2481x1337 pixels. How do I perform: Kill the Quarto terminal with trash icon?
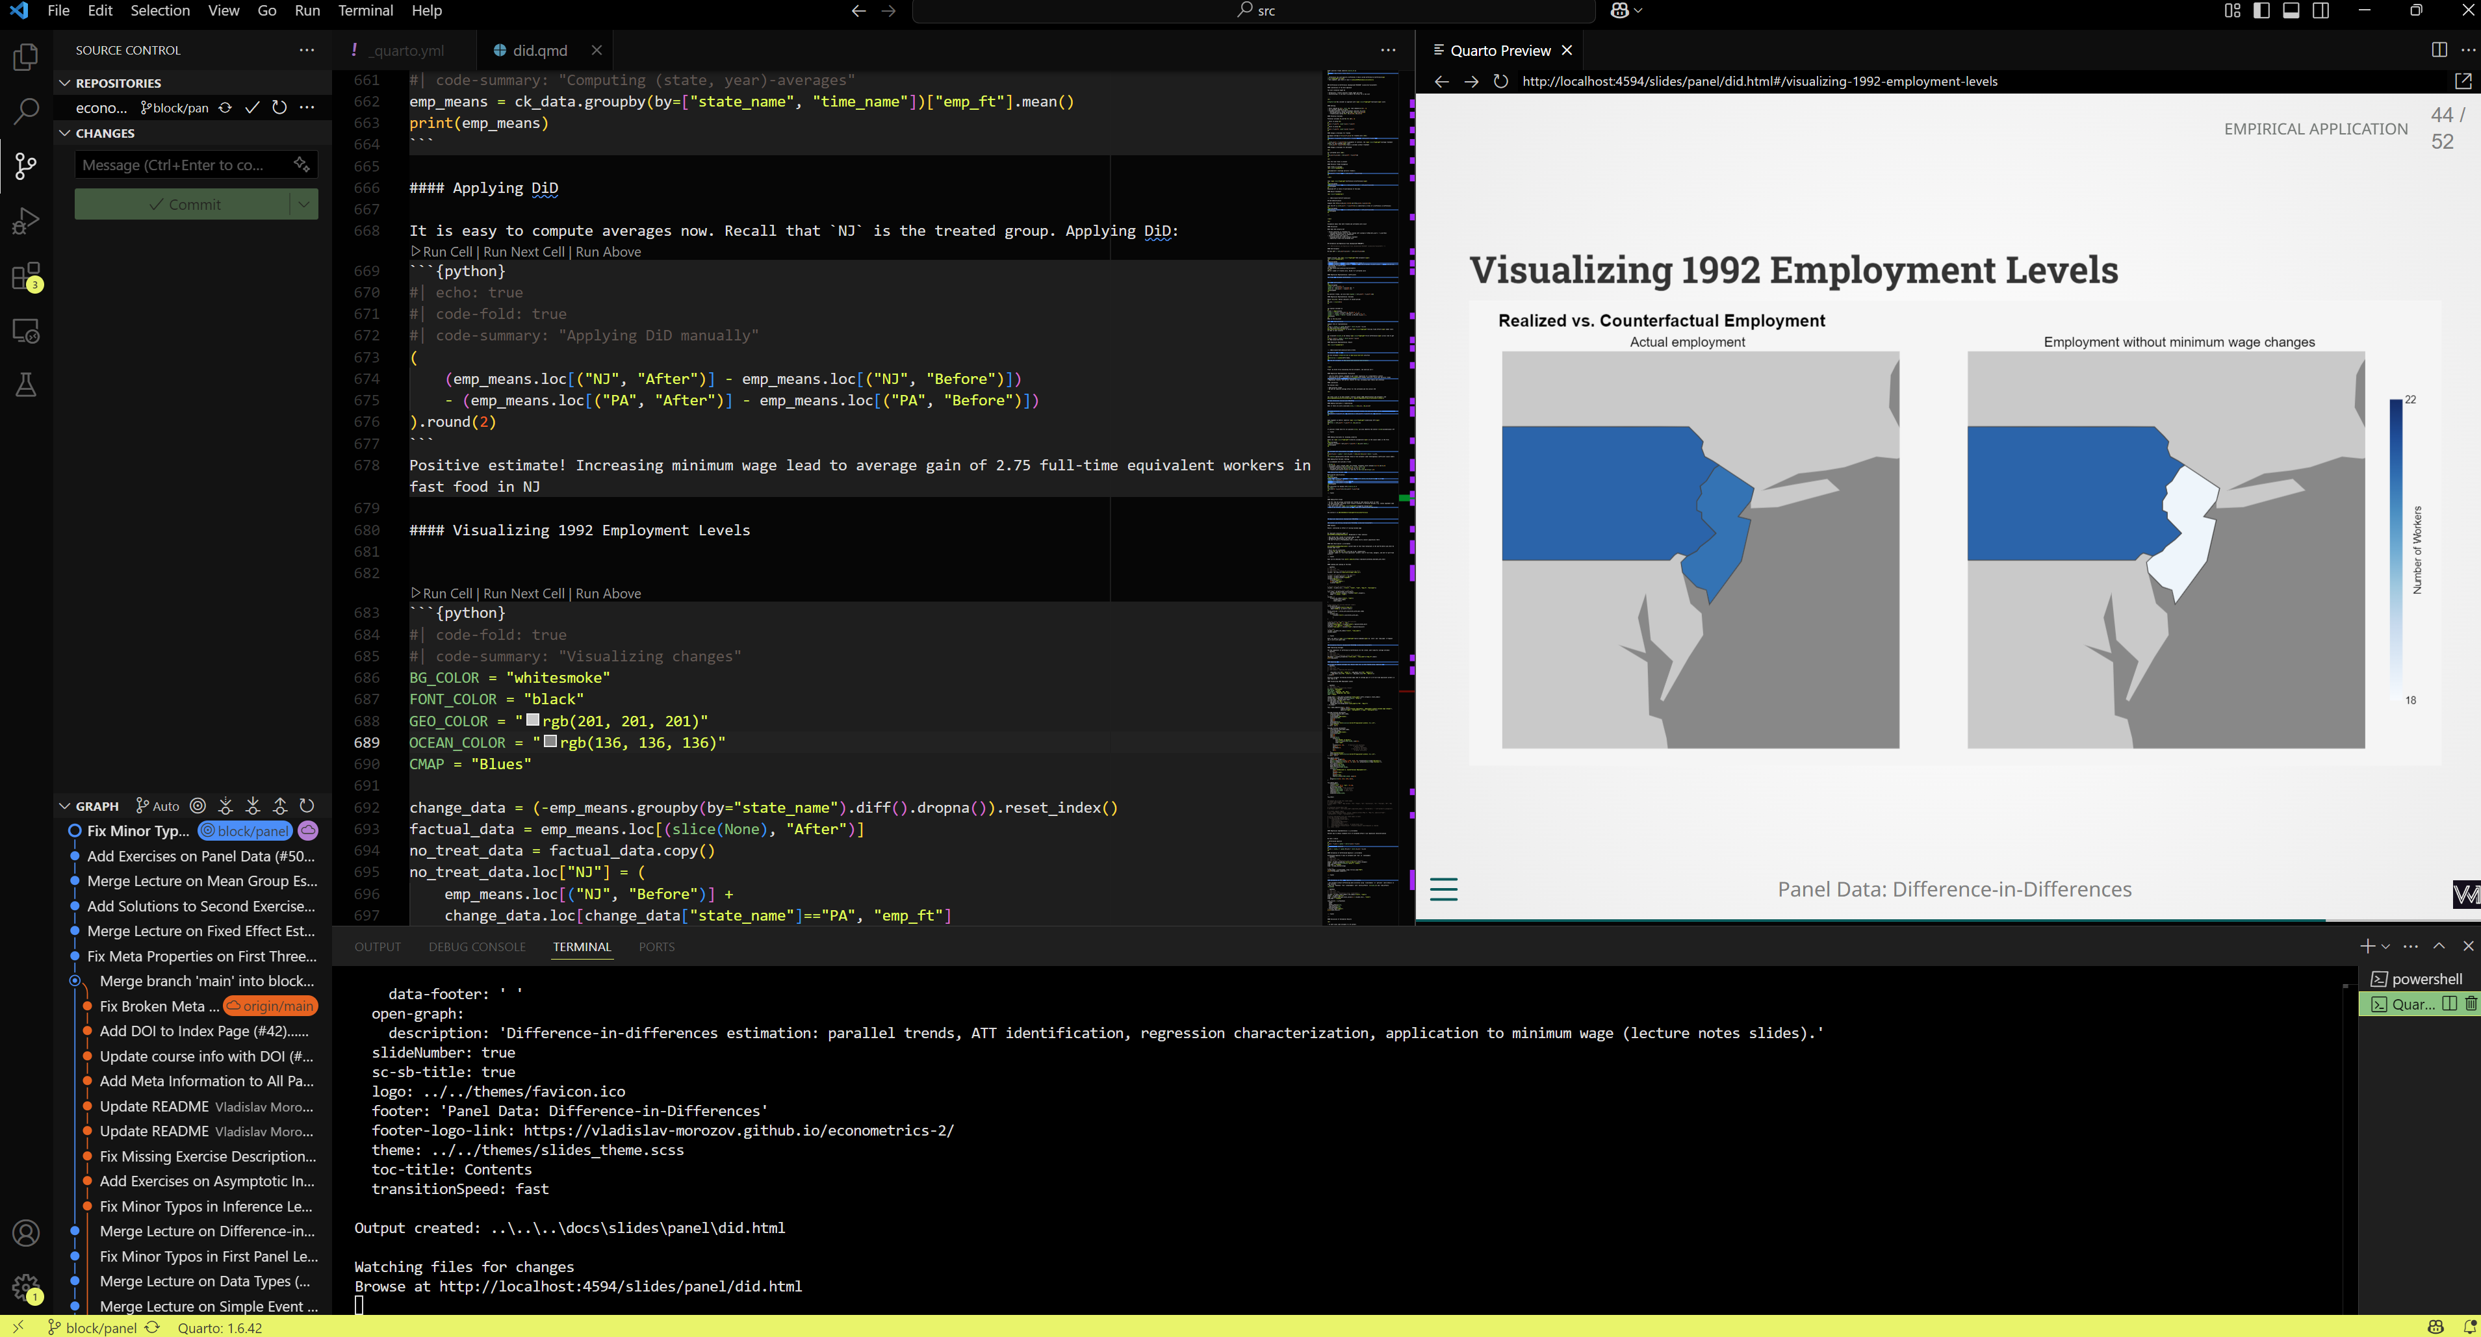[x=2471, y=1004]
